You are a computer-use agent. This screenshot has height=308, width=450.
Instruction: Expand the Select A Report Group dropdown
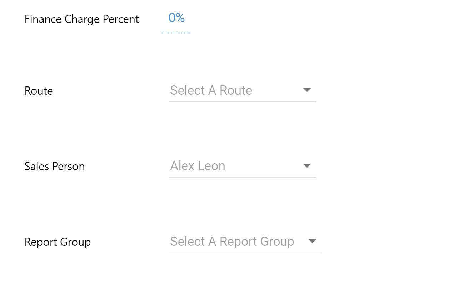[x=245, y=242]
